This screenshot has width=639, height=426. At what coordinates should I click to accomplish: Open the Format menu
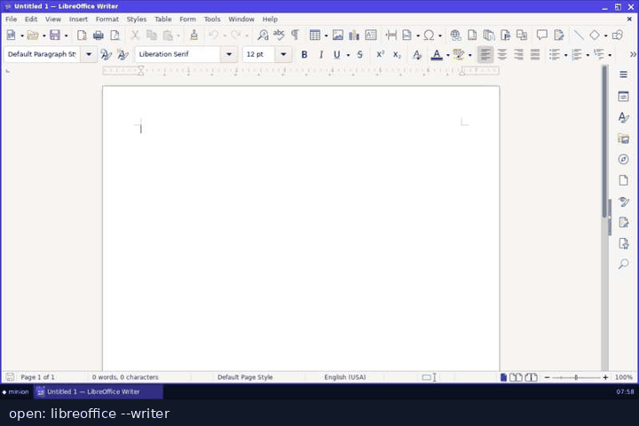coord(107,20)
